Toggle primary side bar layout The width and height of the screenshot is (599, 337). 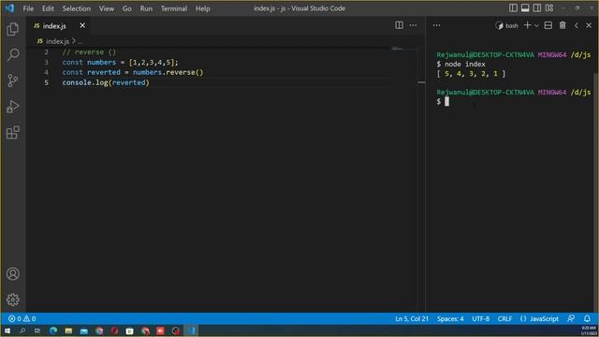[x=513, y=7]
